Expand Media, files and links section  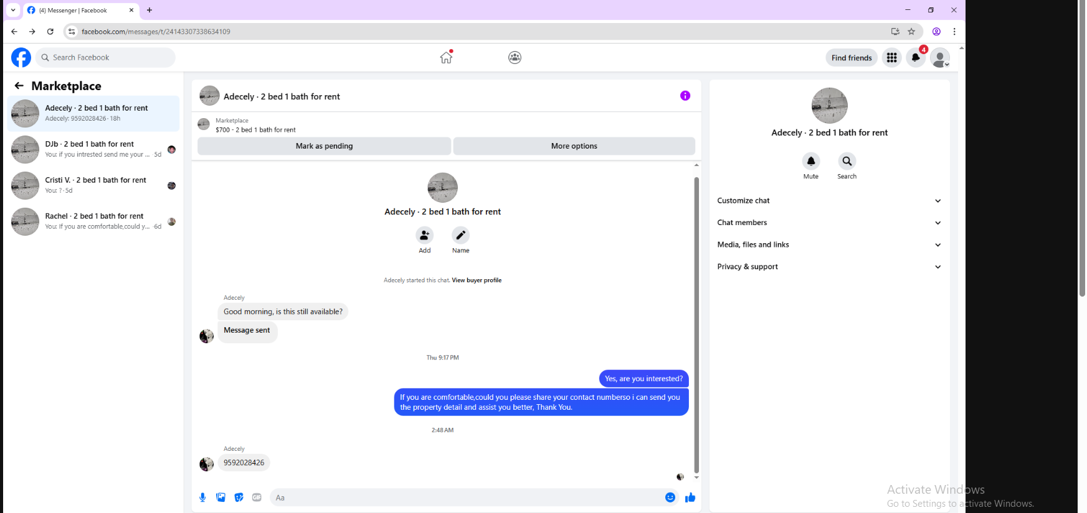pos(829,245)
